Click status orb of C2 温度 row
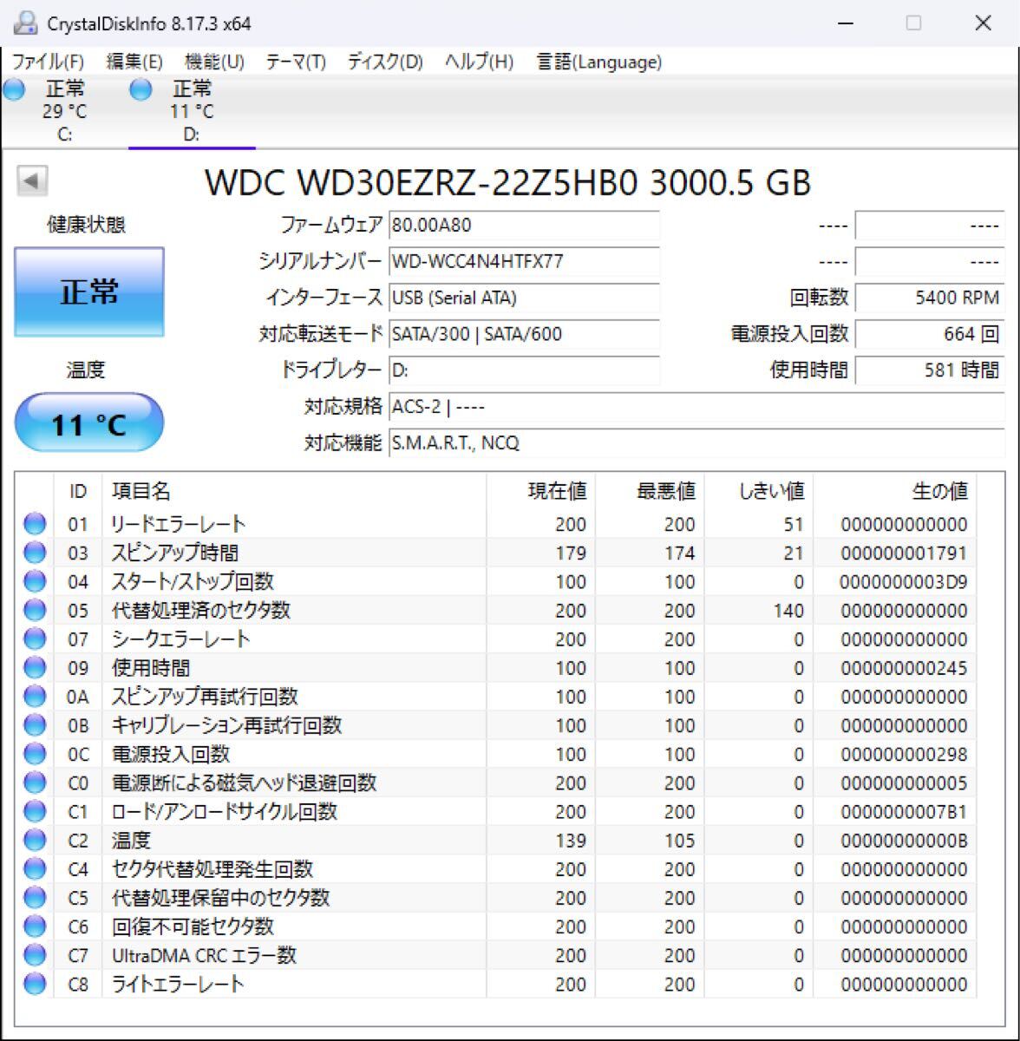1020x1041 pixels. tap(35, 840)
